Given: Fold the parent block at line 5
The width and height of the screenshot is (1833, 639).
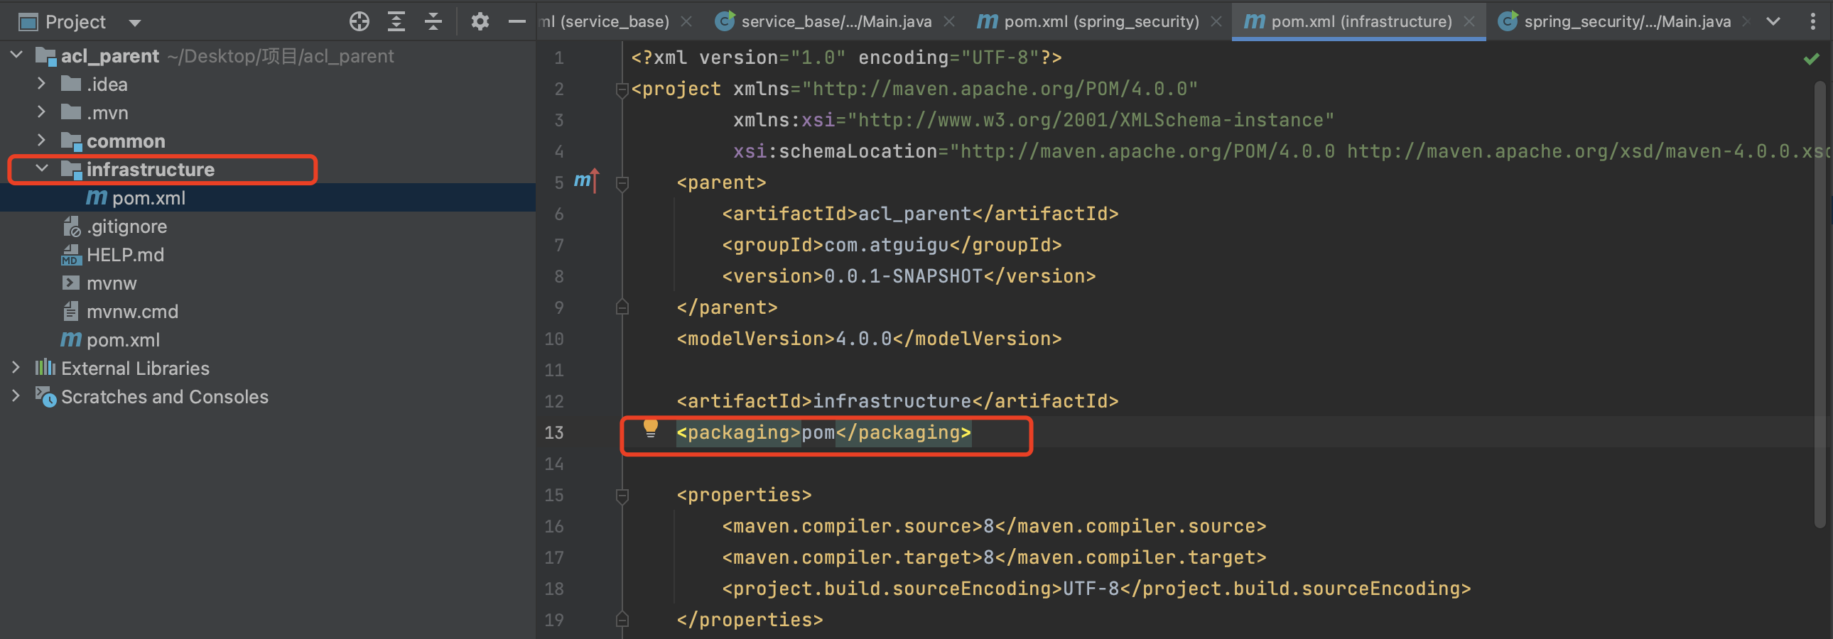Looking at the screenshot, I should click(x=622, y=183).
